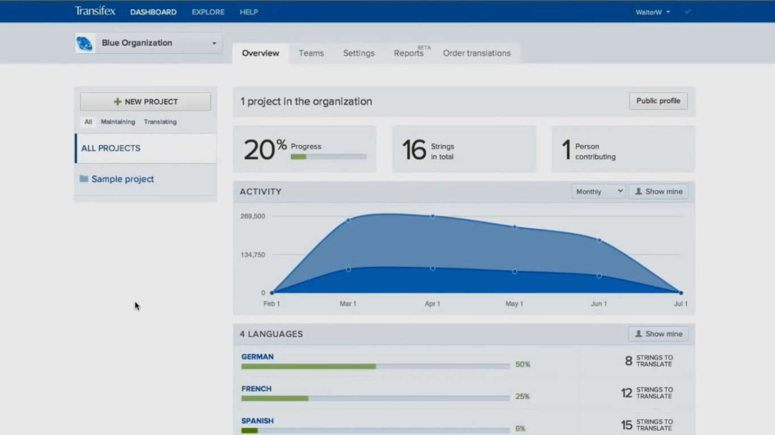Click the checkmark icon beside WalterW
This screenshot has height=435, width=775.
pos(688,12)
